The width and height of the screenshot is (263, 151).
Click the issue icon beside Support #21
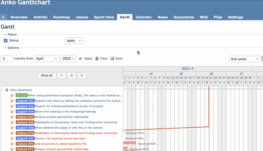12,101
